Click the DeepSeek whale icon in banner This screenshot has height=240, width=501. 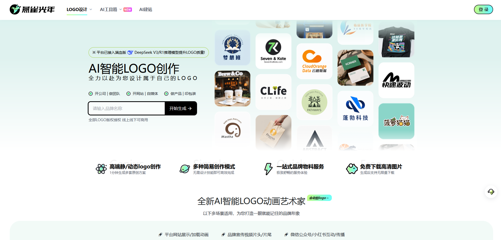click(130, 52)
